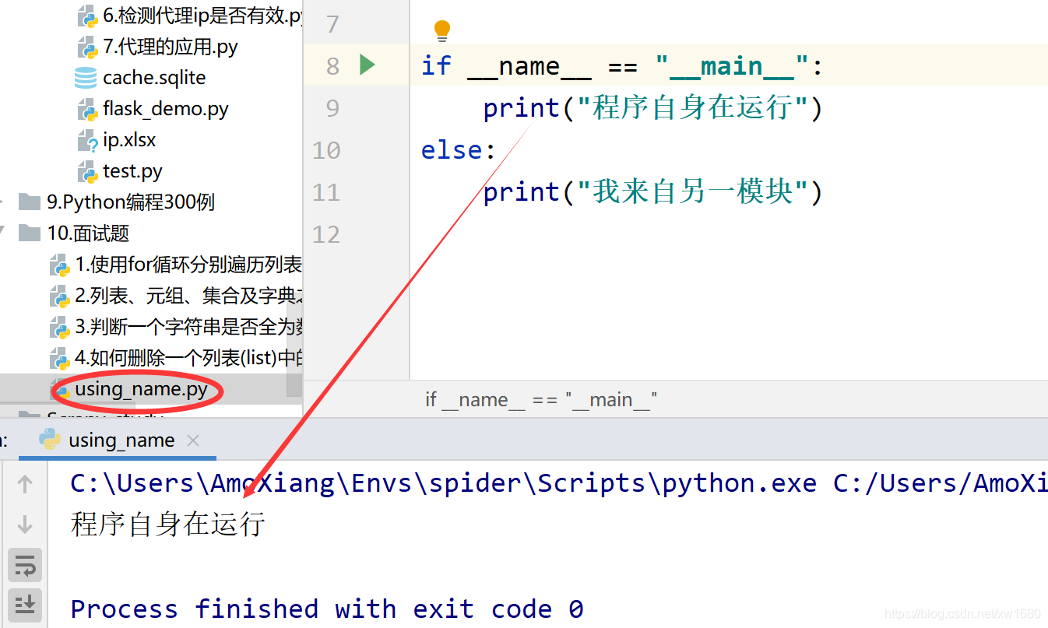Click the Down the stack trace arrow
Viewport: 1048px width, 628px height.
(25, 525)
